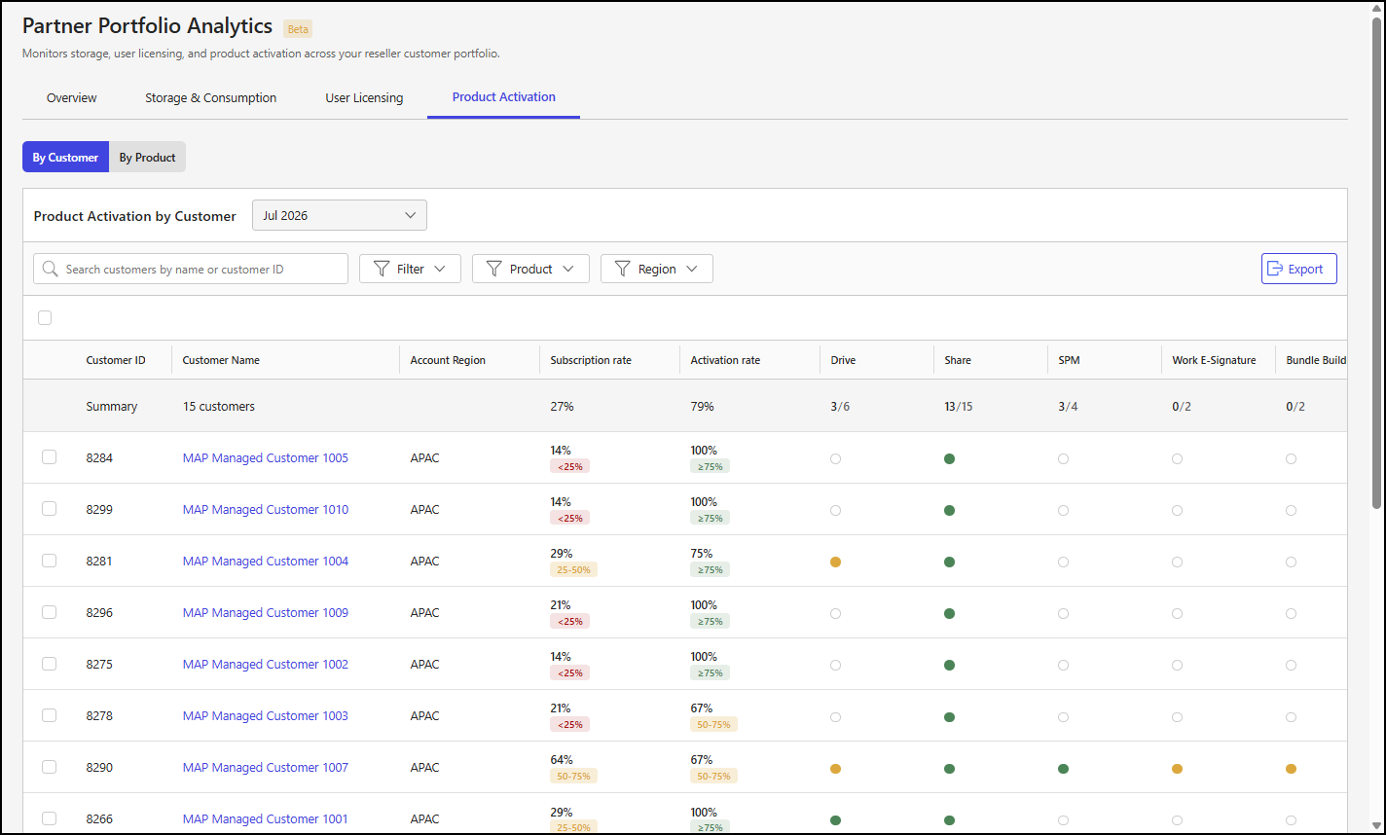Open MAP Managed Customer 1010

(266, 509)
